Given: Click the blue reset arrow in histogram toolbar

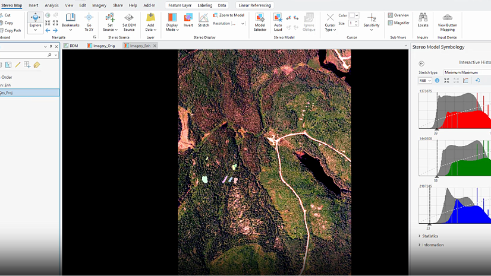Looking at the screenshot, I should pos(478,80).
